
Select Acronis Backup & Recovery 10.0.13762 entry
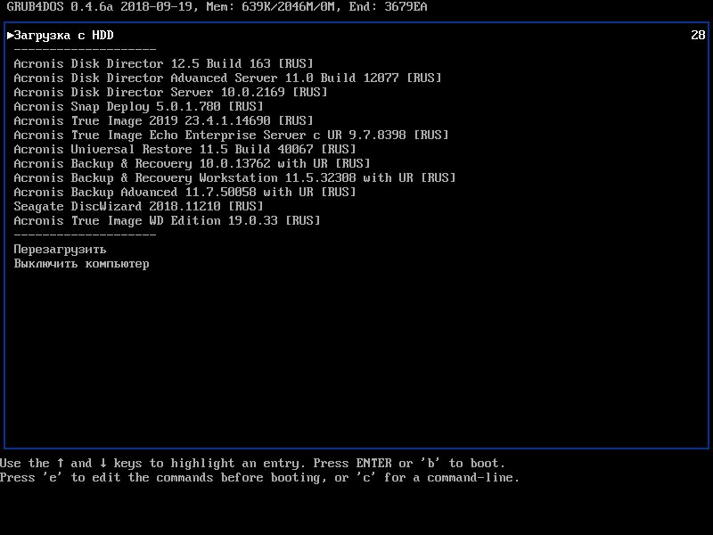pyautogui.click(x=193, y=163)
